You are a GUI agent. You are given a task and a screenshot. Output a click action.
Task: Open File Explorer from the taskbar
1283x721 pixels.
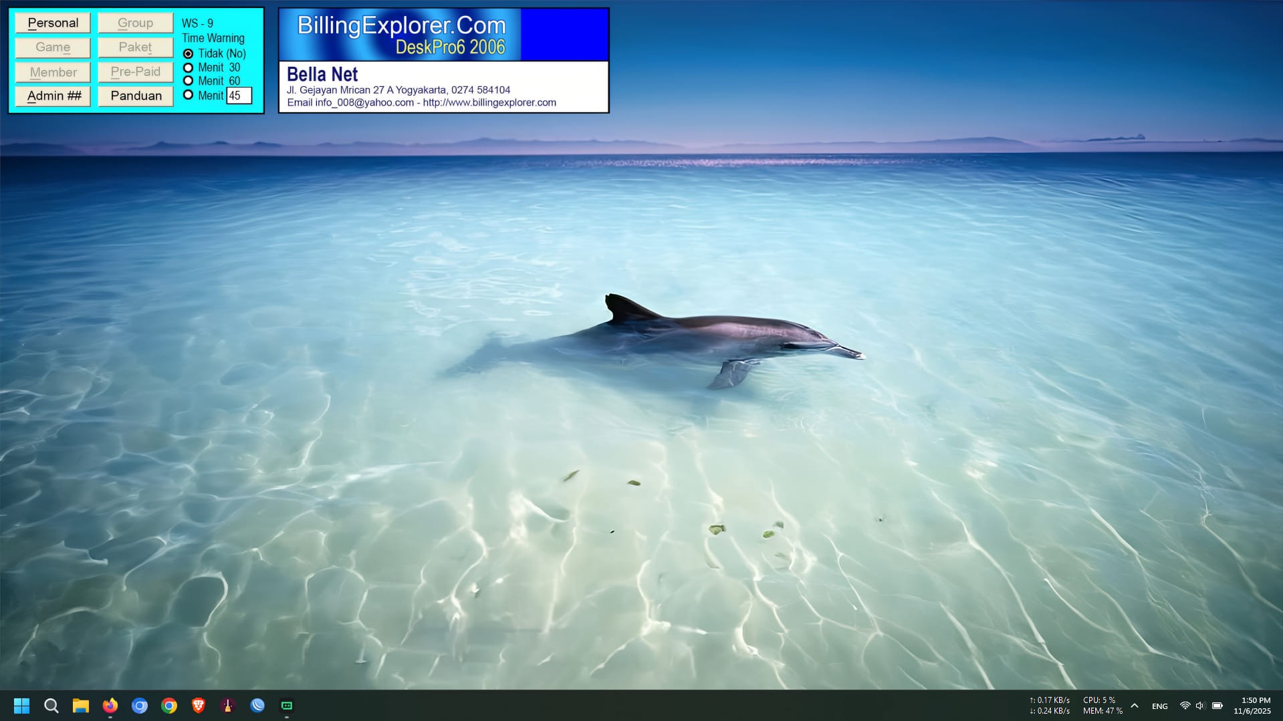coord(81,706)
